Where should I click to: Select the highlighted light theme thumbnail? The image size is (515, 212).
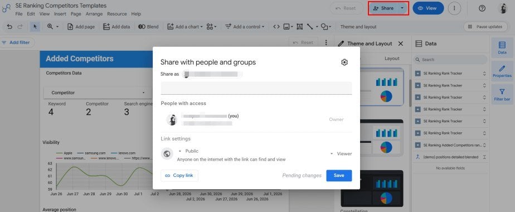(x=382, y=87)
